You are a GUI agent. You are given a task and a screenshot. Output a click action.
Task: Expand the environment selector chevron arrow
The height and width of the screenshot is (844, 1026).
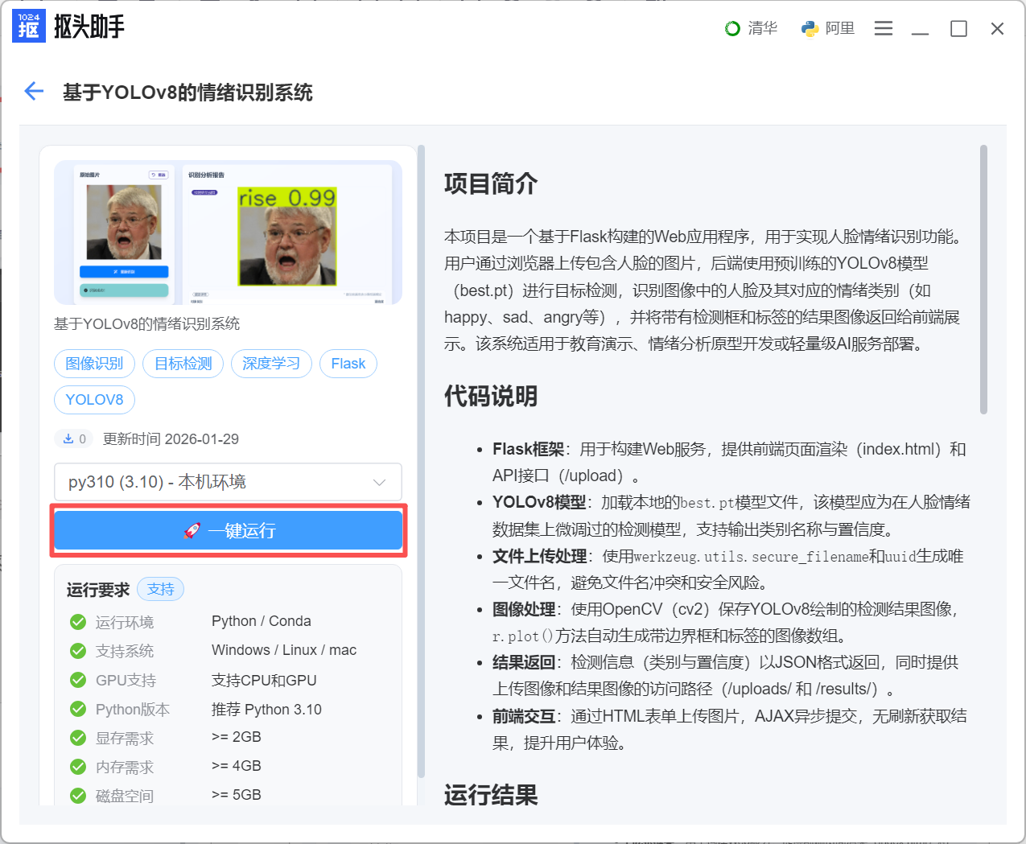379,482
